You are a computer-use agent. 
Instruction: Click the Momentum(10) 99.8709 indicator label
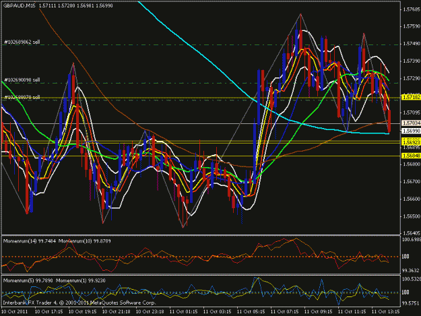click(x=85, y=241)
